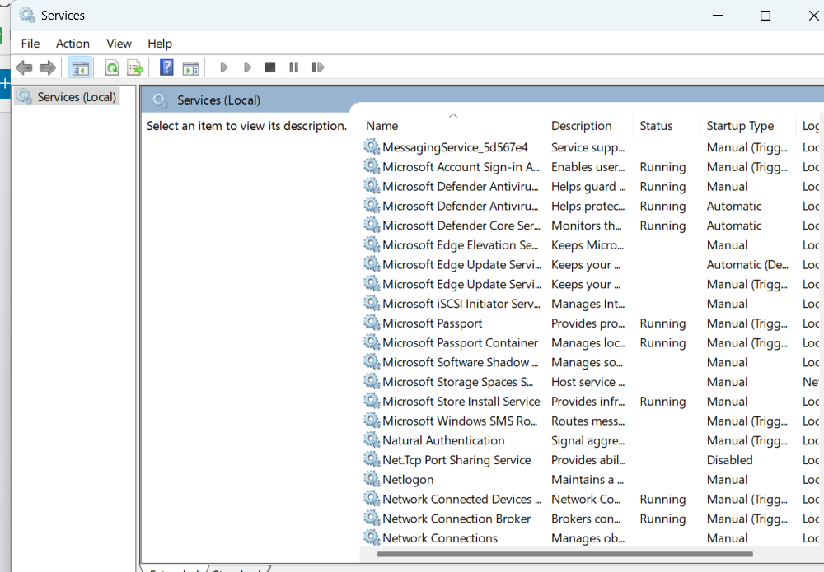Viewport: 824px width, 572px height.
Task: Select the Microsoft Edge Elevation Se... service
Action: coord(461,245)
